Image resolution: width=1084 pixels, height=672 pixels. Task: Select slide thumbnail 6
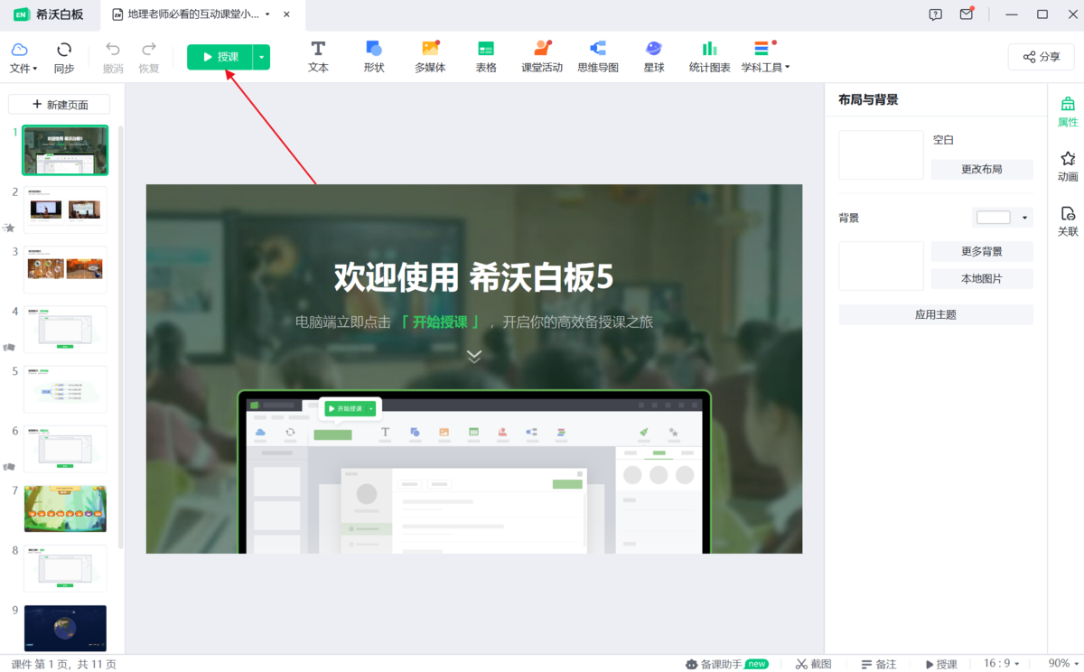pyautogui.click(x=65, y=449)
